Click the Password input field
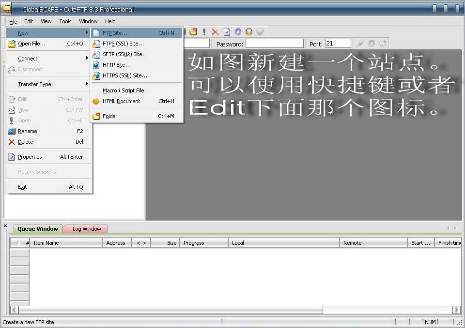The width and height of the screenshot is (465, 328). coord(274,44)
